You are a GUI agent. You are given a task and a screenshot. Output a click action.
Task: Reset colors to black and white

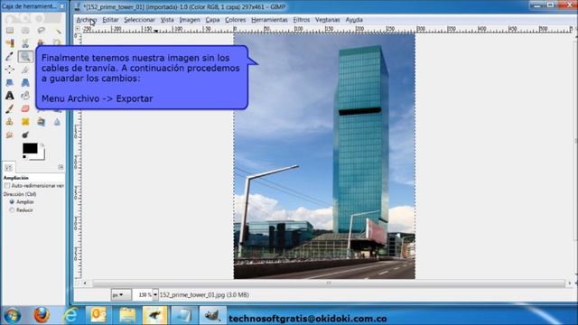[x=24, y=157]
